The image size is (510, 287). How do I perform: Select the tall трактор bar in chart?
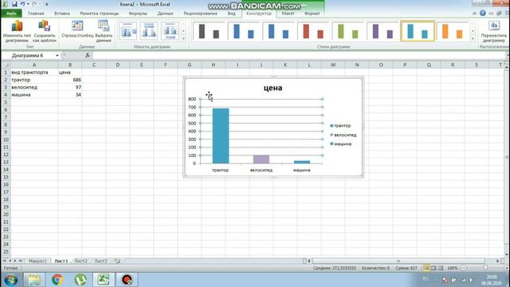221,136
